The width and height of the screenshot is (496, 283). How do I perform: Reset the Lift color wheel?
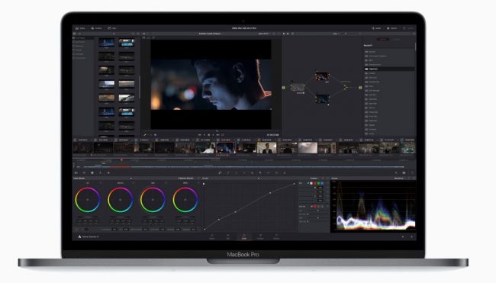[x=101, y=183]
